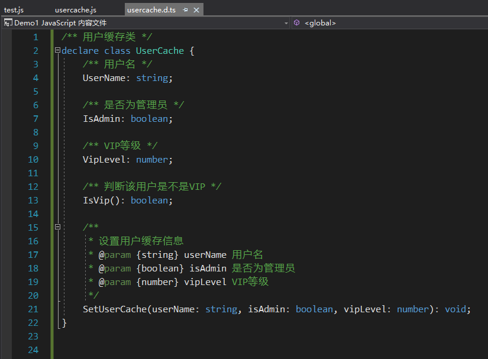Click the purple global scope icon
The width and height of the screenshot is (488, 359).
[x=296, y=23]
